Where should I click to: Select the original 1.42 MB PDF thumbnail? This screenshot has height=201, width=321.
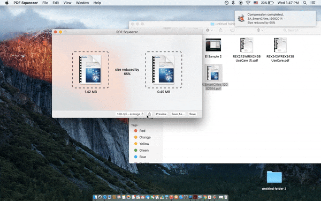point(90,70)
